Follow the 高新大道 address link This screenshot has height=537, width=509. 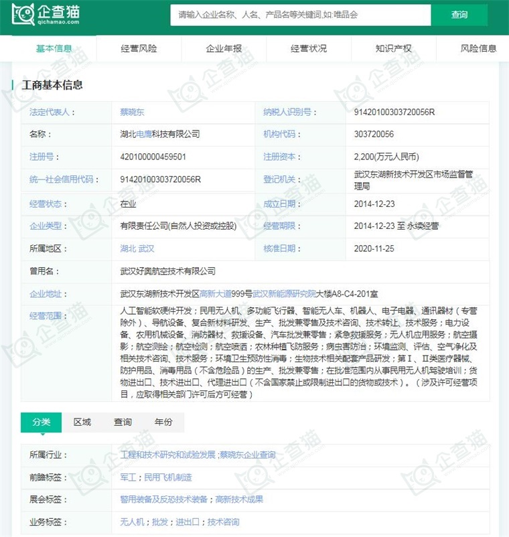tap(216, 294)
